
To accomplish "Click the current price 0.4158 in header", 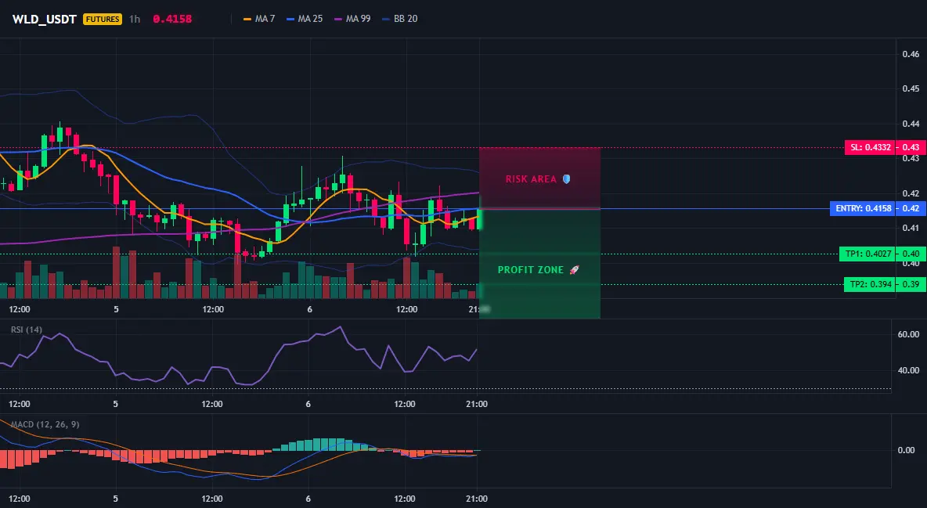I will (x=172, y=19).
